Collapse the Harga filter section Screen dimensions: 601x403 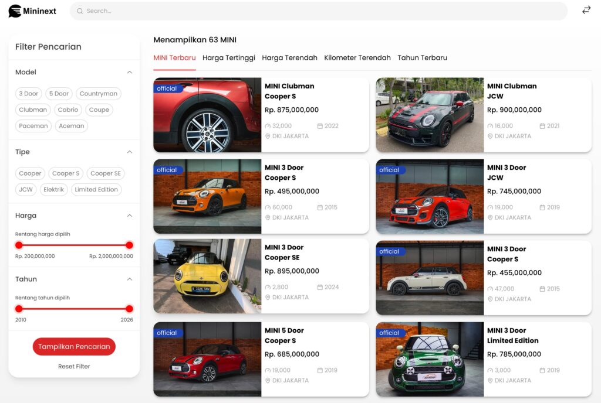[130, 216]
